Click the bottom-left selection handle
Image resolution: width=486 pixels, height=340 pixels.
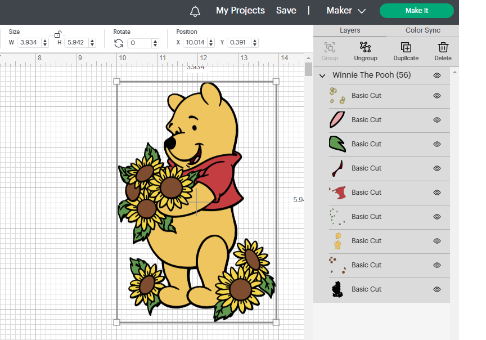tap(117, 323)
